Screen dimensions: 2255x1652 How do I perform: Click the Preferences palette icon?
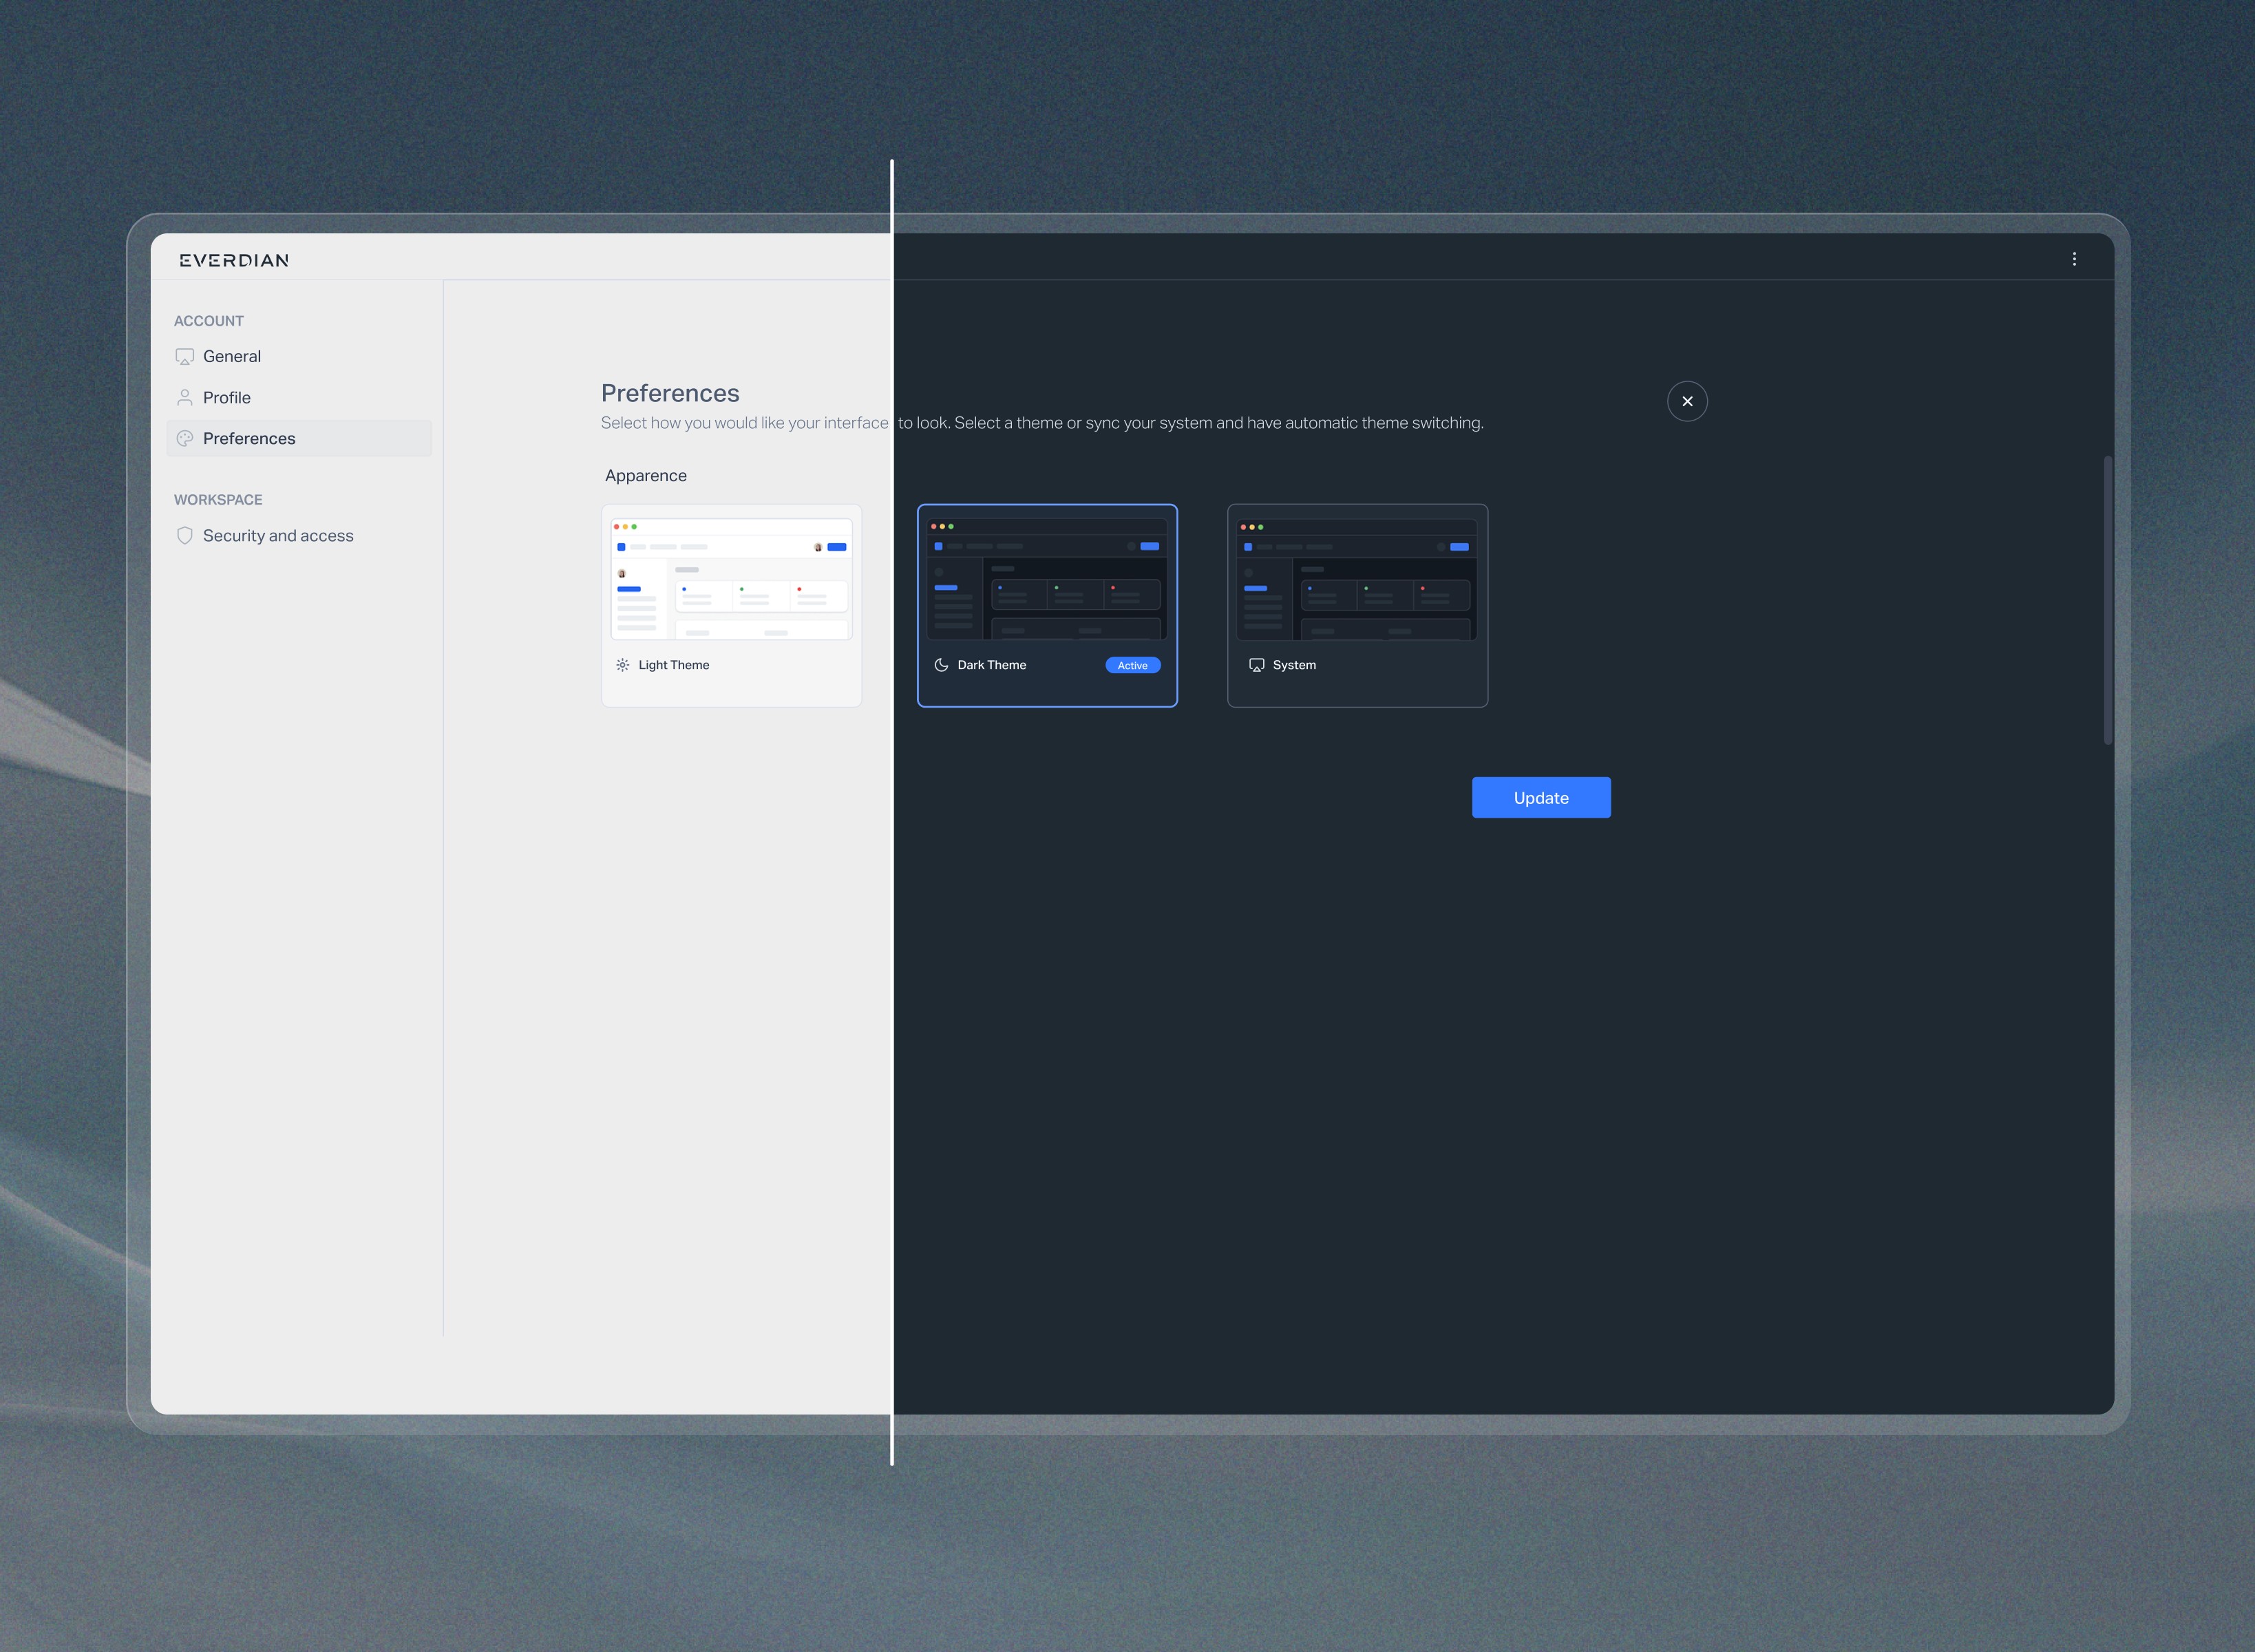185,439
